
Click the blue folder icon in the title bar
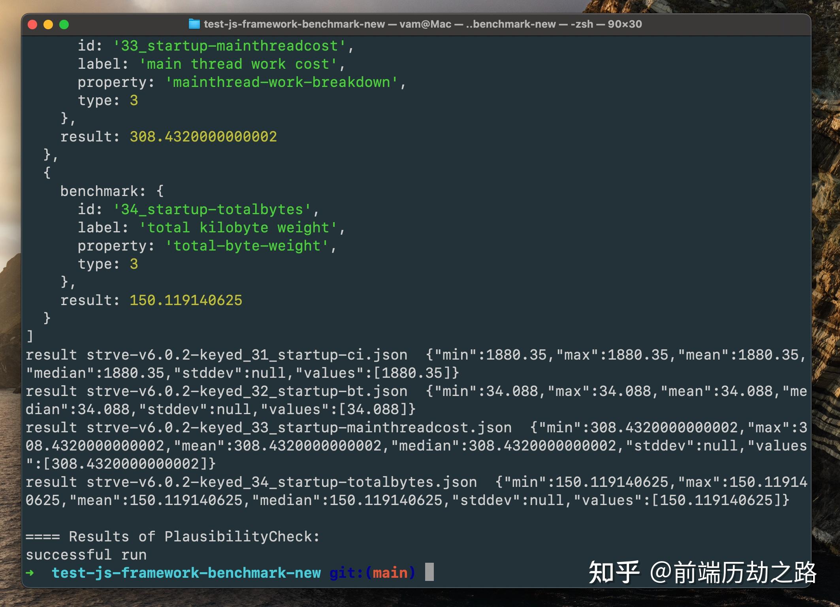click(194, 24)
